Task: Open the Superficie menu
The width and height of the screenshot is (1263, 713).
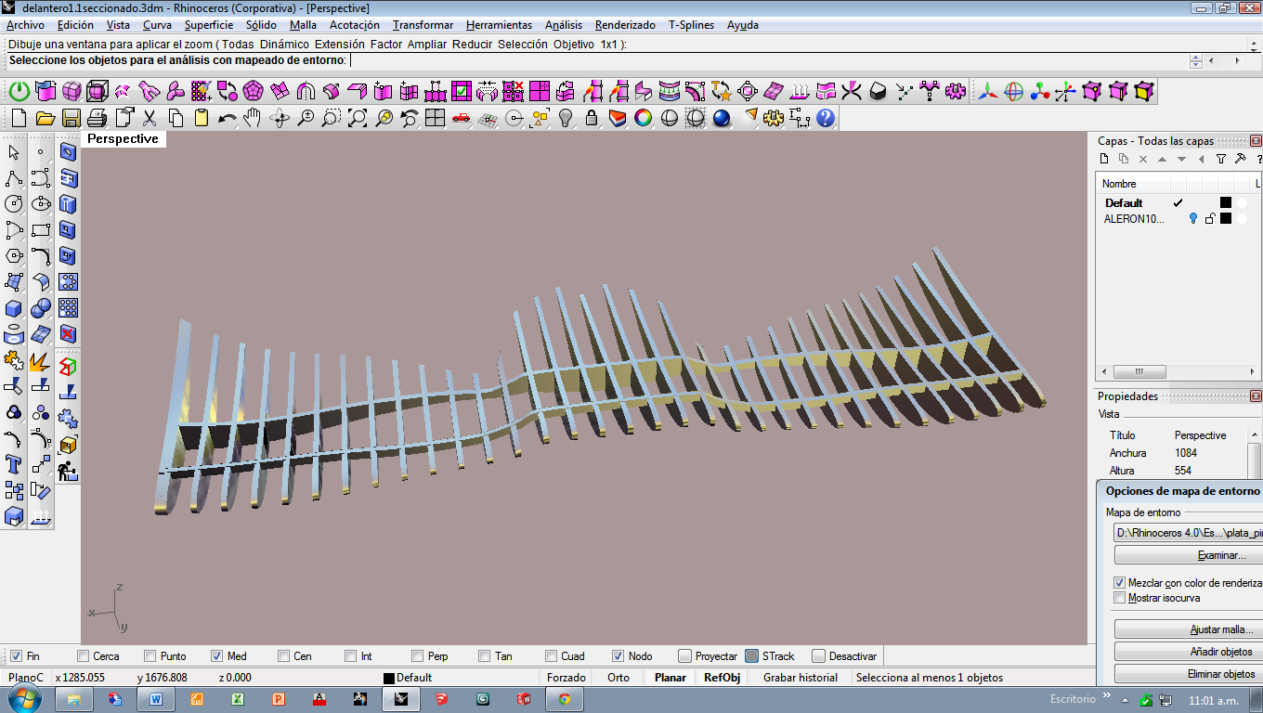Action: click(x=208, y=25)
